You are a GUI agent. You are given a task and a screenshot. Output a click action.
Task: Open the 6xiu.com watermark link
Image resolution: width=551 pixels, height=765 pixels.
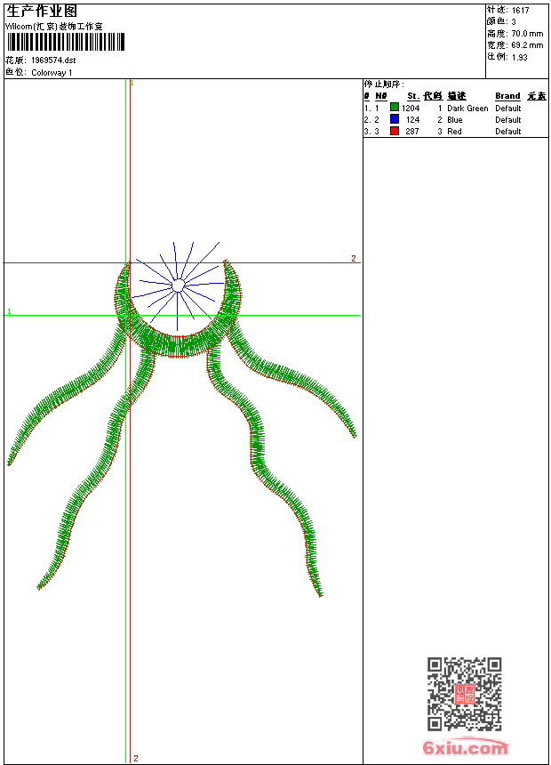coord(466,748)
